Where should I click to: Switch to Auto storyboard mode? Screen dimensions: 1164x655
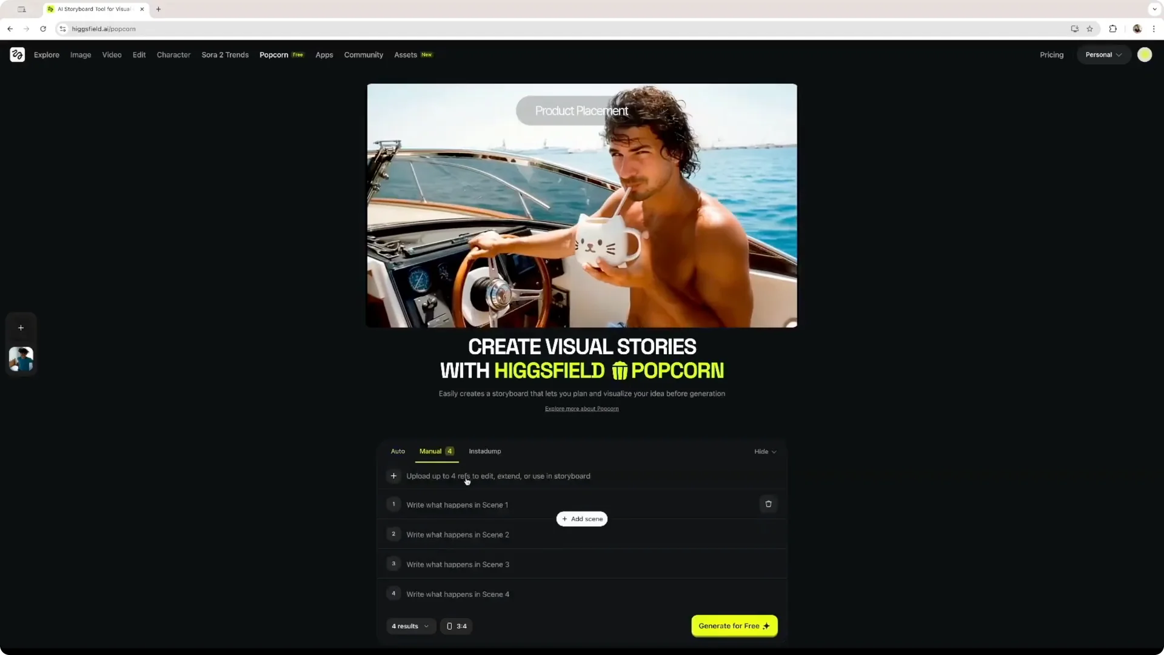(x=398, y=451)
